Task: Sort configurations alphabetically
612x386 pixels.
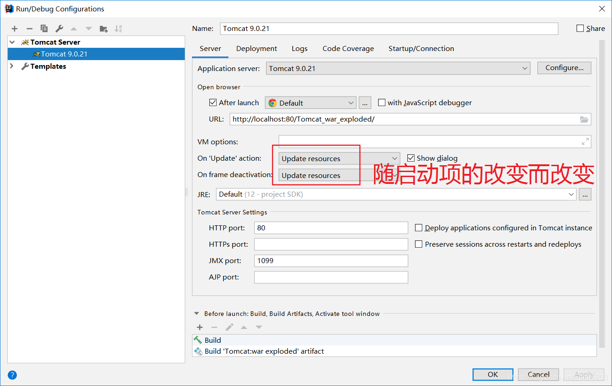Action: (x=118, y=29)
